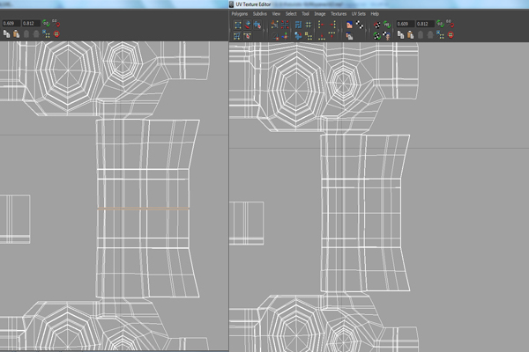
Task: Click the red-brush tool icon below Move UV Shell
Action: tap(247, 35)
